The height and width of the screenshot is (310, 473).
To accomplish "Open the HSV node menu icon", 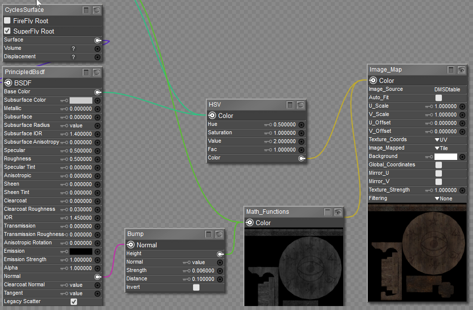I will click(x=290, y=105).
